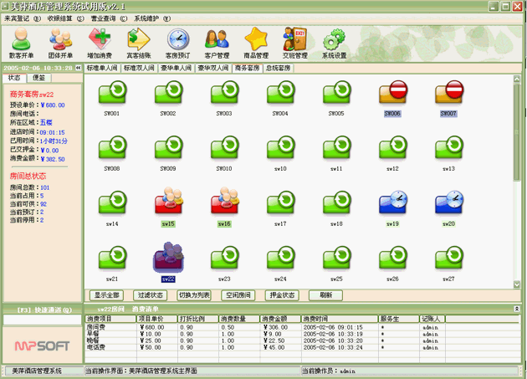Image resolution: width=527 pixels, height=379 pixels.
Task: Open 客户管理 customer management
Action: 217,43
